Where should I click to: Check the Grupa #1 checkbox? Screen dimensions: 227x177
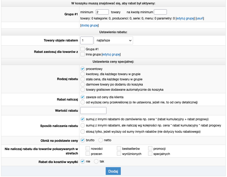83,49
